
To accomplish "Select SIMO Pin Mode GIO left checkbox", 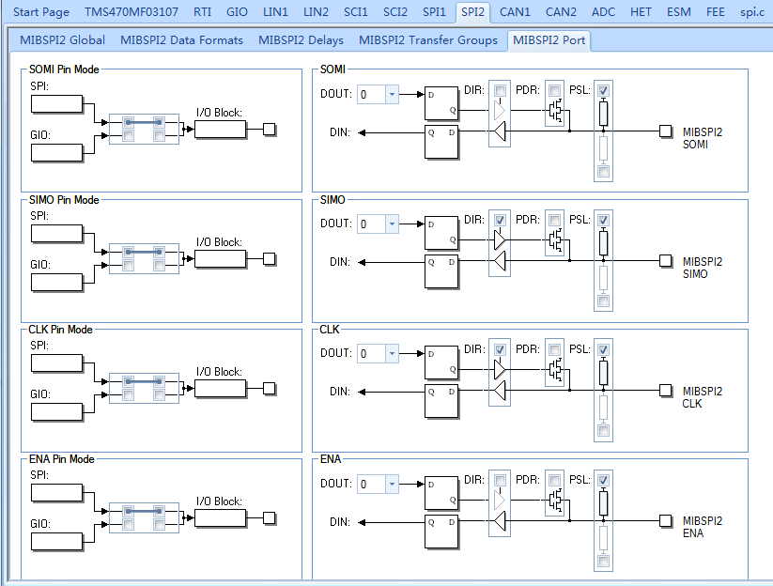I will pyautogui.click(x=128, y=265).
